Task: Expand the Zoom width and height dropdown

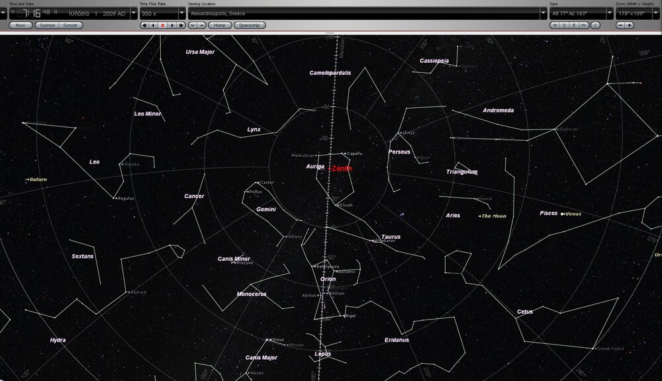Action: click(655, 13)
